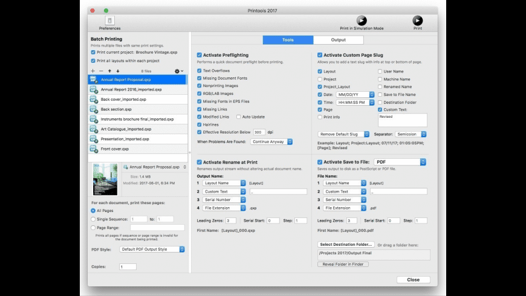526x296 pixels.
Task: Click the plus icon to add a file
Action: (93, 71)
